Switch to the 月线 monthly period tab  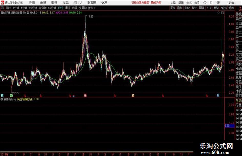point(75,8)
